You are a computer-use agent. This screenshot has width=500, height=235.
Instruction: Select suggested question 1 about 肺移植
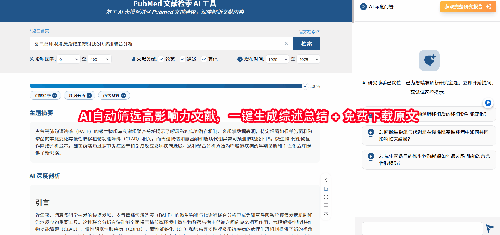429,114
